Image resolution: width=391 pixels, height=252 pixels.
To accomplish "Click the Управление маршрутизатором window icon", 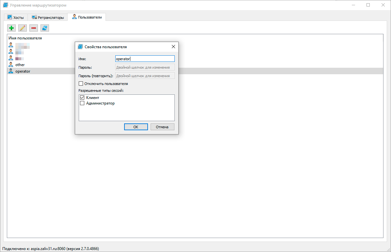I will [x=5, y=5].
